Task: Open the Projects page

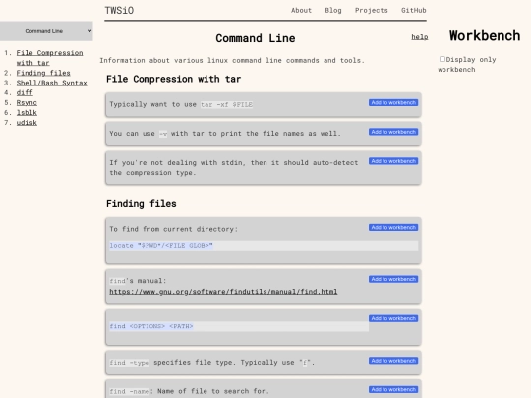Action: (x=371, y=10)
